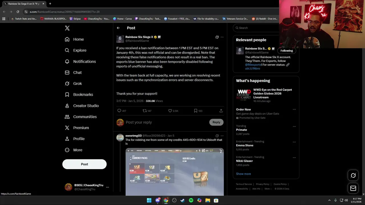
Task: Reload the page in Chrome
Action: point(18,12)
